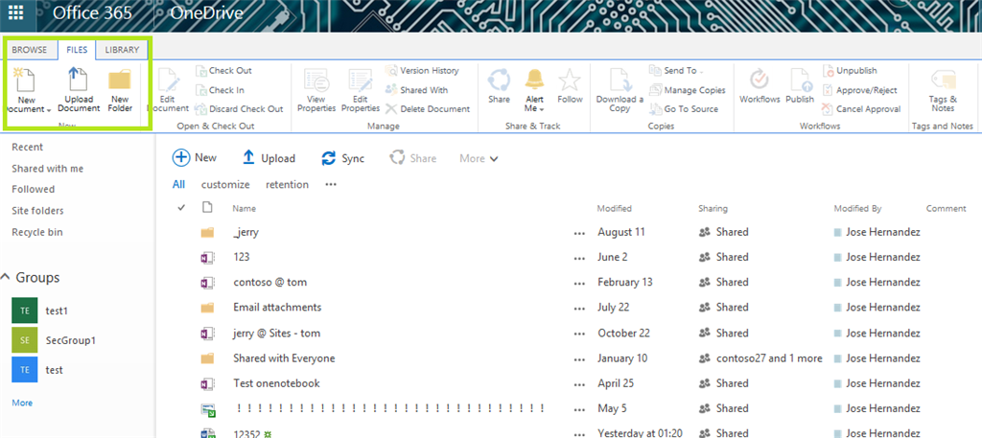Click the Check Out ribbon command
This screenshot has width=982, height=438.
point(223,71)
